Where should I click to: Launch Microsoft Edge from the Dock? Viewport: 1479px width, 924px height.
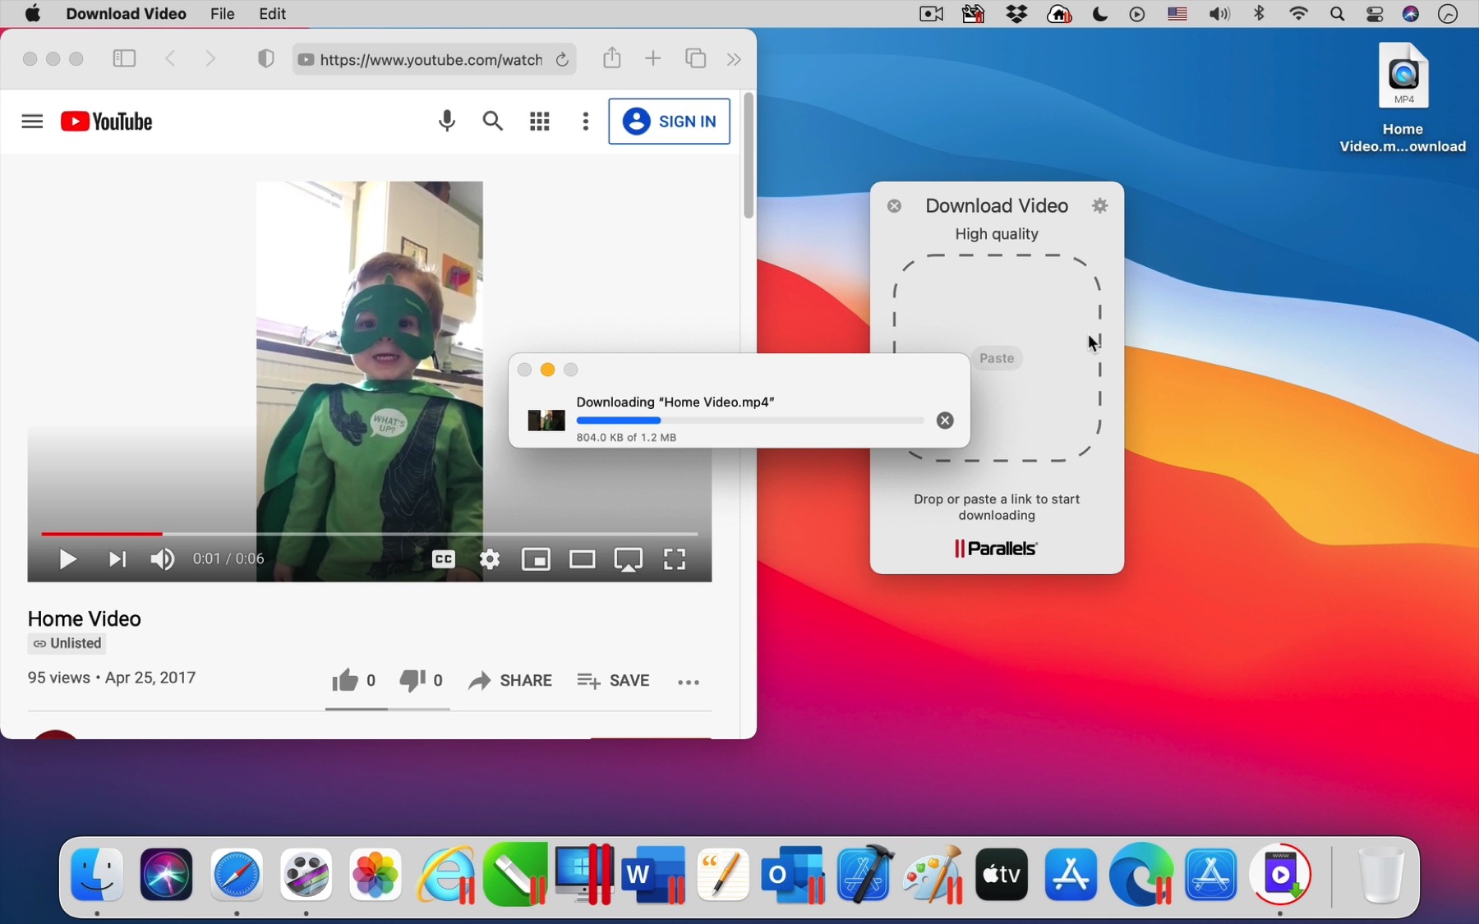click(x=1141, y=874)
